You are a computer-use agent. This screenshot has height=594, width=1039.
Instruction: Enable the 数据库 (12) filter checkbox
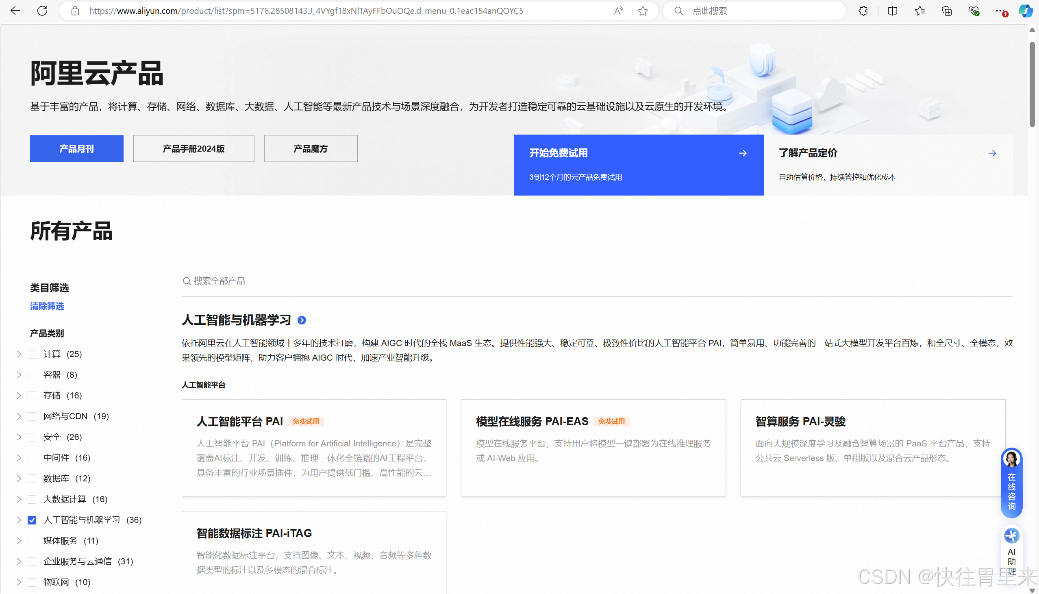32,479
